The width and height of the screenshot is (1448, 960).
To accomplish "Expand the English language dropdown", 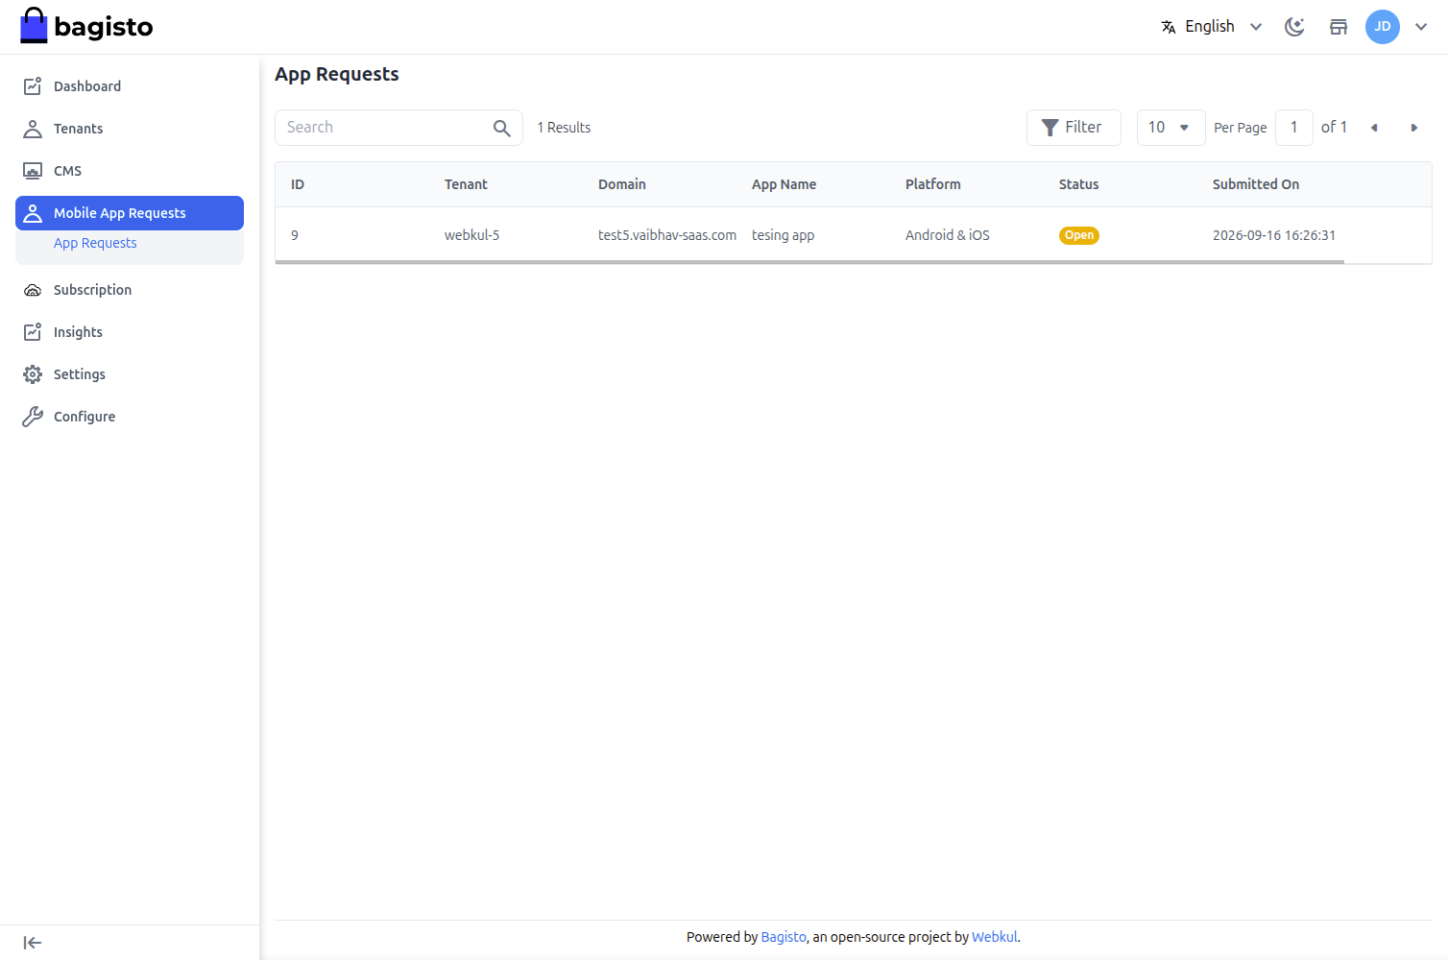I will click(x=1212, y=27).
